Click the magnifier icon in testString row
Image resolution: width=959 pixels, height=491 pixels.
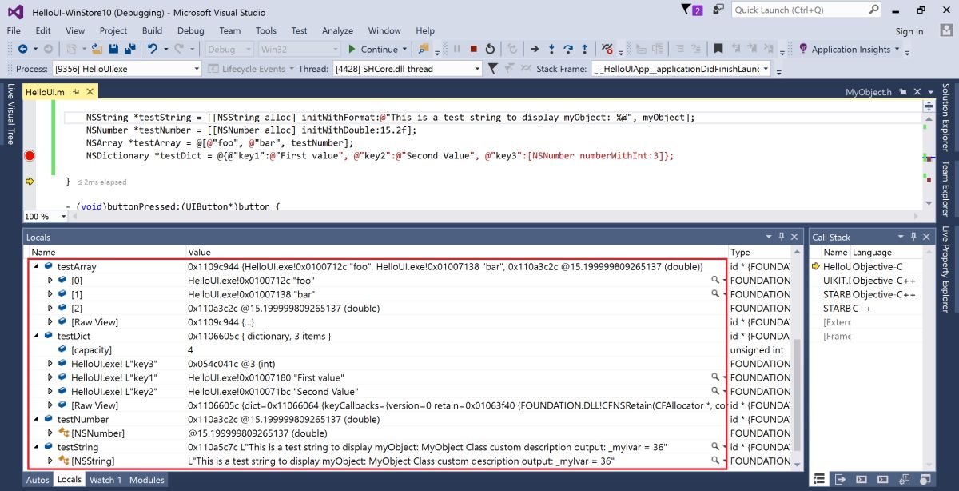coord(716,447)
